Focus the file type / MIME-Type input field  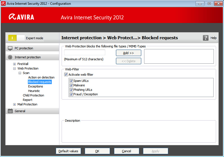tap(85, 52)
